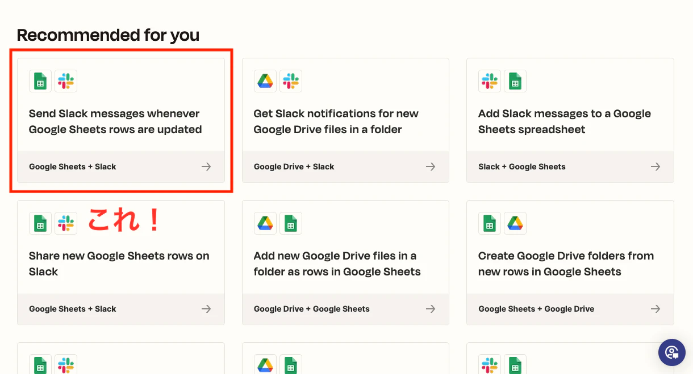693x374 pixels.
Task: Click Google Drive icon in 'Create Google Drive folders' card
Action: click(515, 223)
